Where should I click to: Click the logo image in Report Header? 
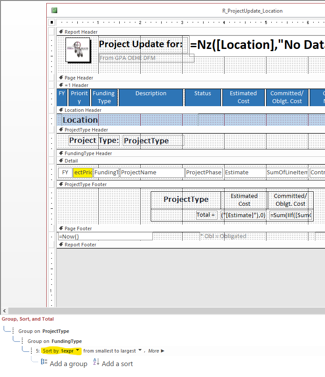tap(78, 50)
